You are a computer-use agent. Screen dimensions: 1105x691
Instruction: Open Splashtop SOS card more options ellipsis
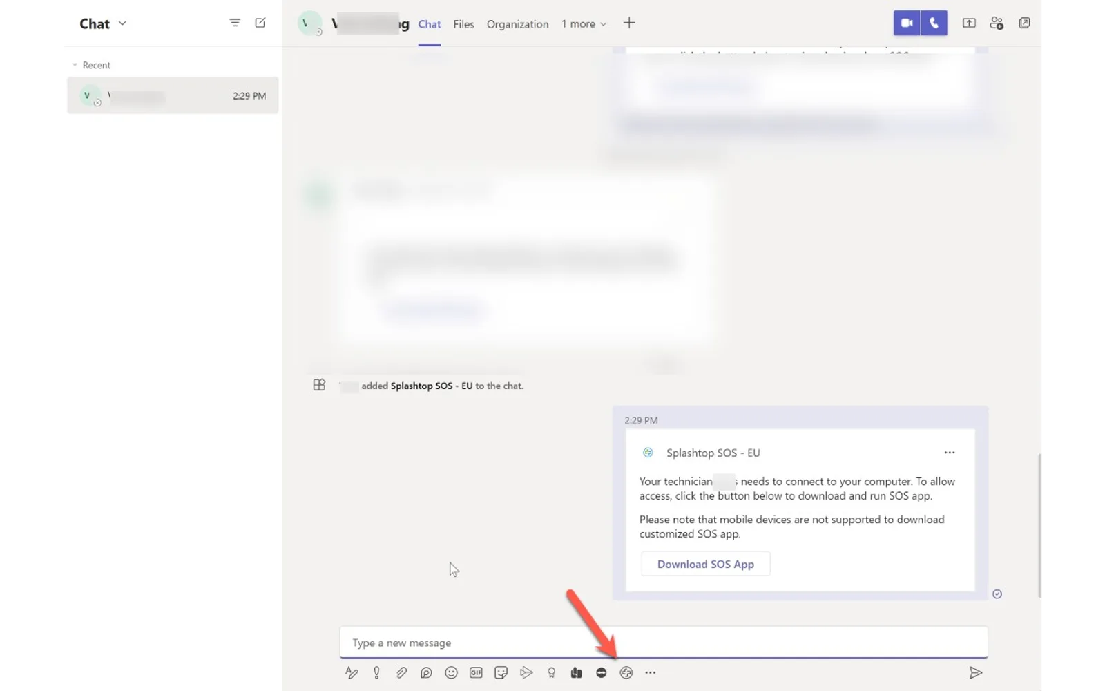tap(950, 453)
